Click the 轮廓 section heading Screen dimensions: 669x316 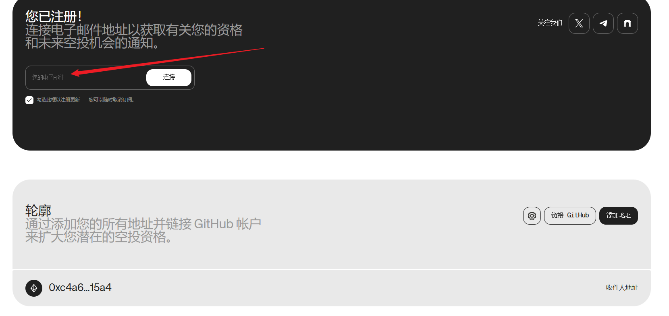[38, 211]
